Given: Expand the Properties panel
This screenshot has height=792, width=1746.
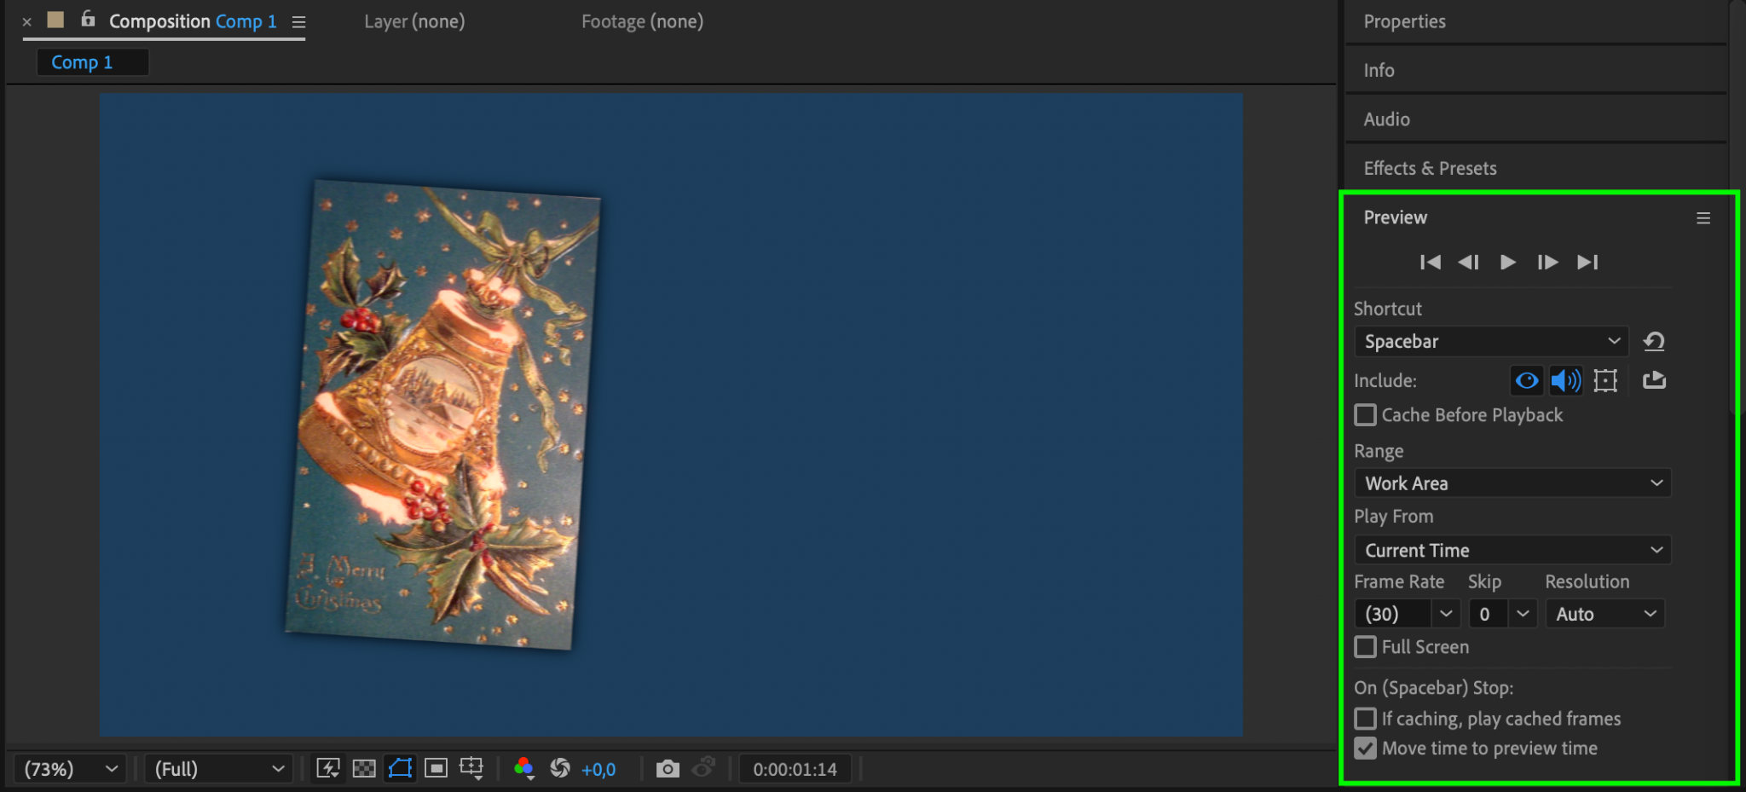Looking at the screenshot, I should (1536, 21).
